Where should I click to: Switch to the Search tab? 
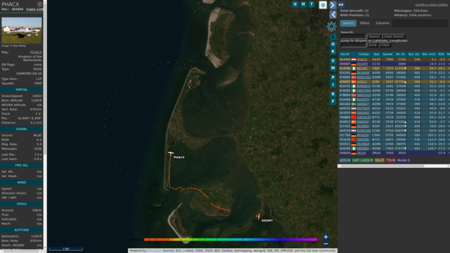click(x=348, y=23)
